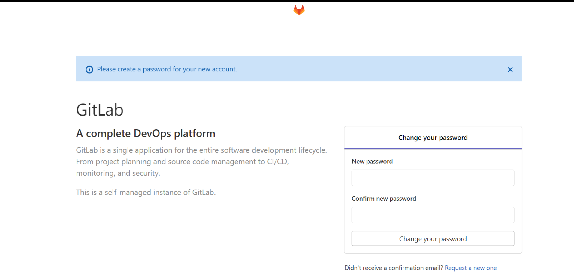Viewport: 574px width, 273px height.
Task: Click "Didn't receive a confirmation email?" text
Action: click(x=394, y=268)
